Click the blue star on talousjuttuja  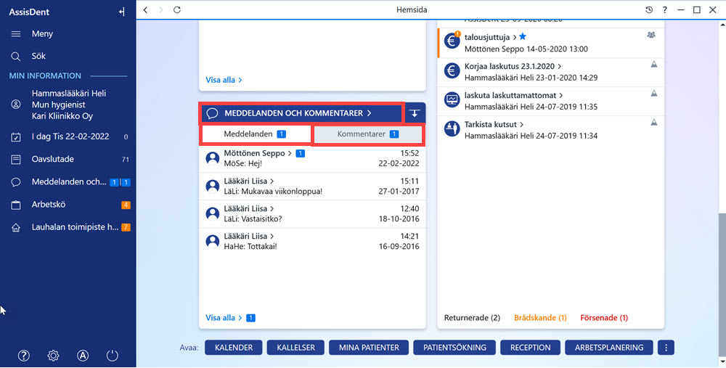(523, 36)
